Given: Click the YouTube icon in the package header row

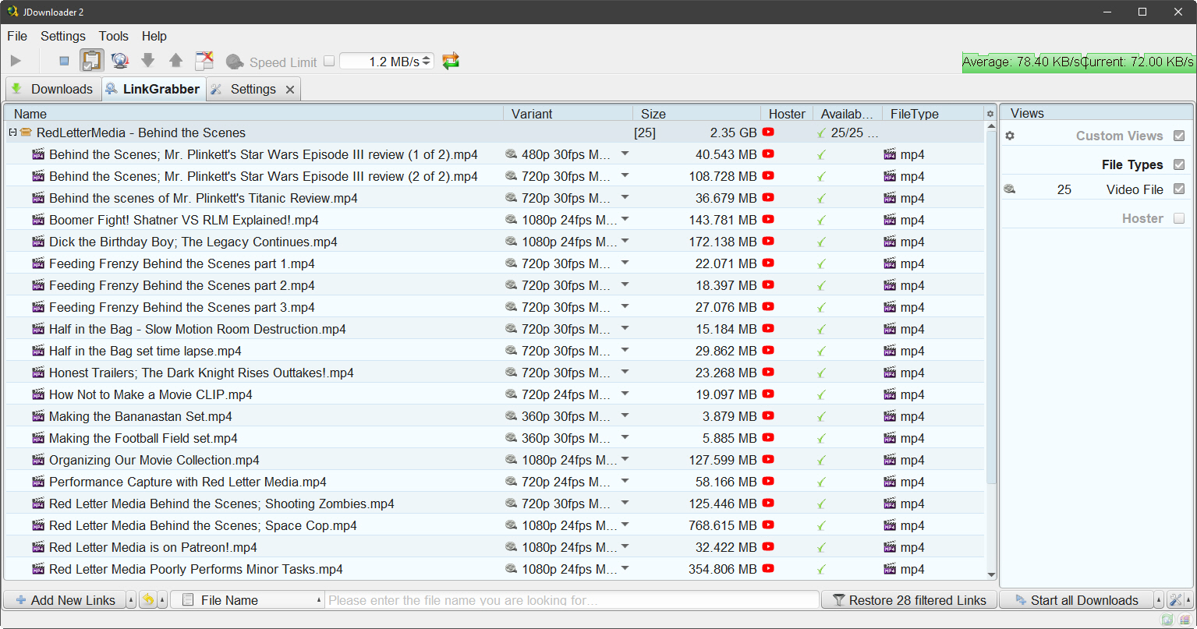Looking at the screenshot, I should click(768, 132).
